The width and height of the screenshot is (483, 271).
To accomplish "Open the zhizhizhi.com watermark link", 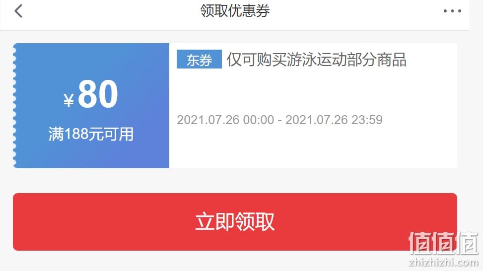I will [444, 262].
